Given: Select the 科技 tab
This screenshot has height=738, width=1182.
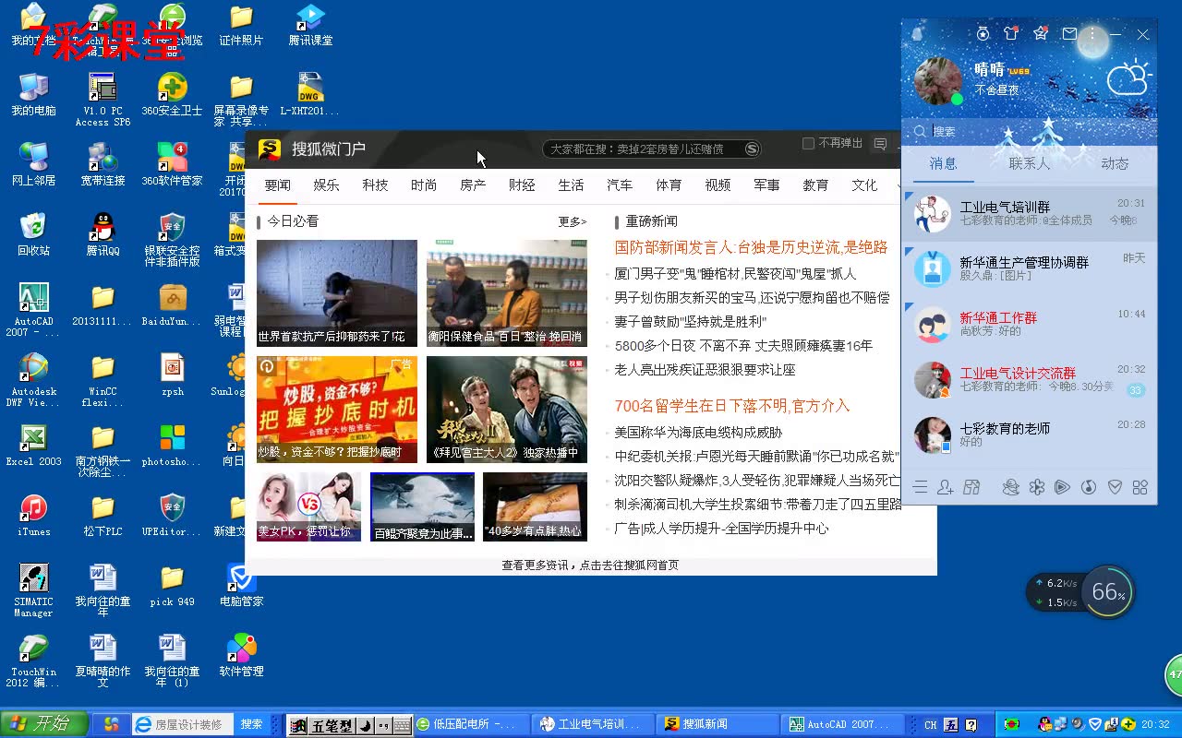Looking at the screenshot, I should click(375, 185).
